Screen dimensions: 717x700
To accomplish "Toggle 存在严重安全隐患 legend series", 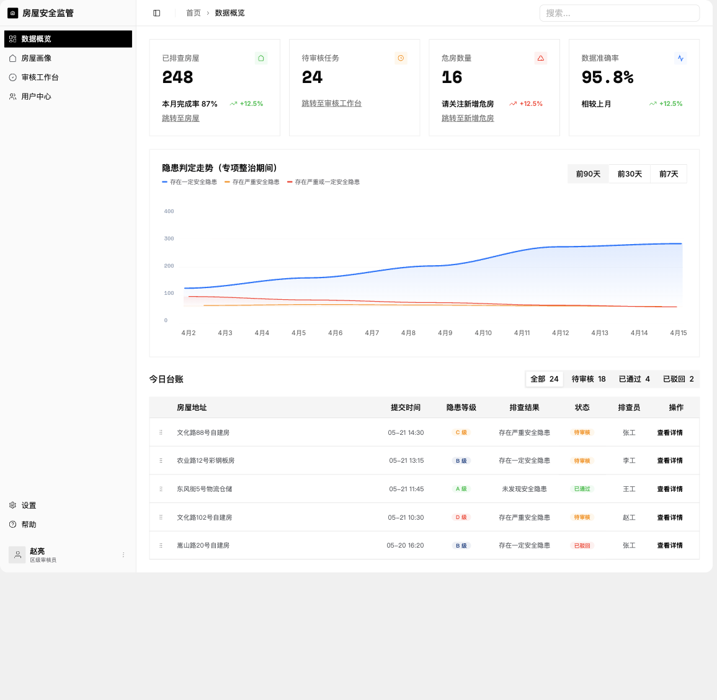I will point(252,182).
